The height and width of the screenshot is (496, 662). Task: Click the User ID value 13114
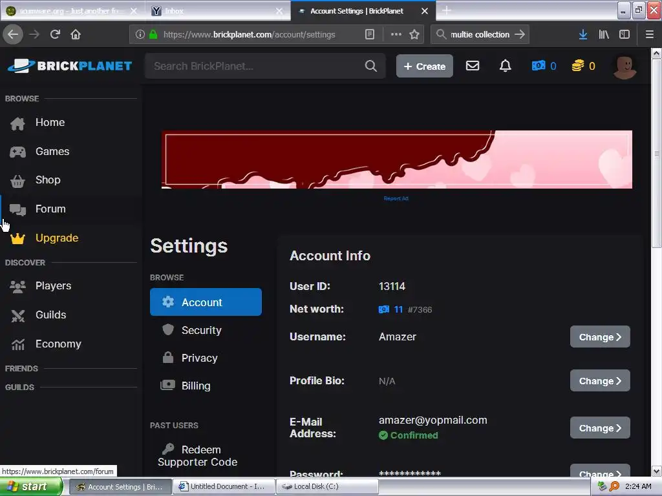[392, 286]
